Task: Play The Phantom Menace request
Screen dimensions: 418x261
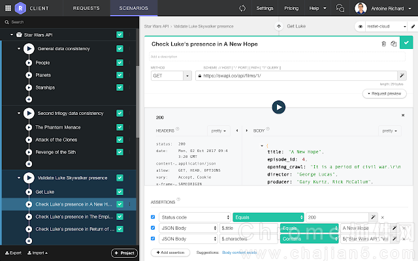Action: 29,128
